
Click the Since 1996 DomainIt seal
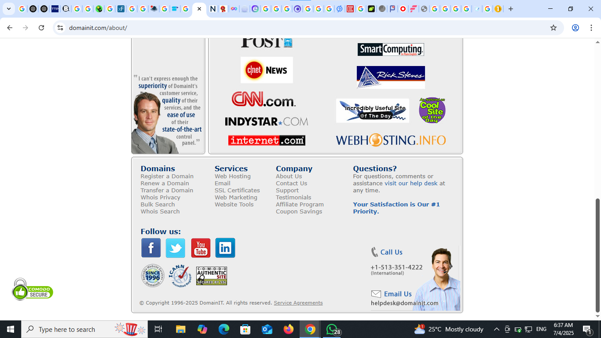[x=153, y=276]
